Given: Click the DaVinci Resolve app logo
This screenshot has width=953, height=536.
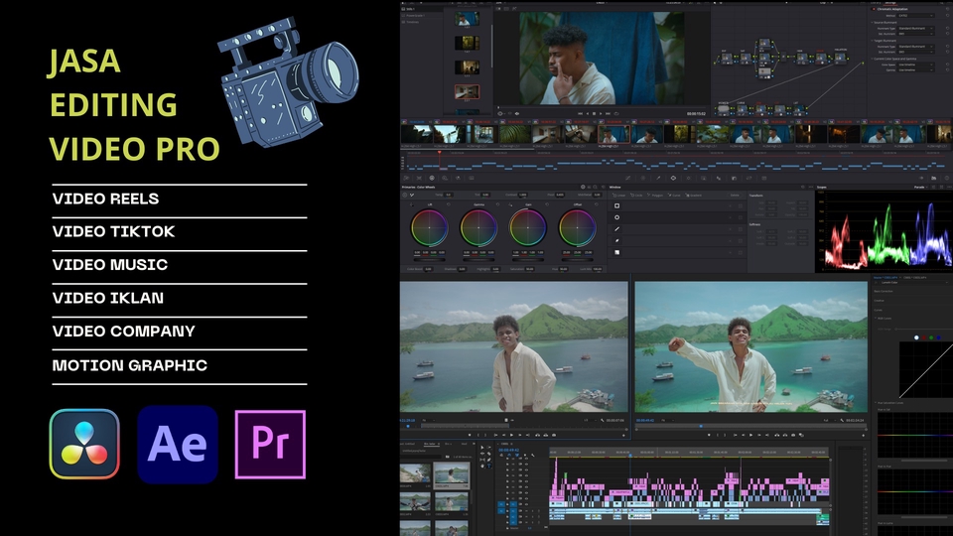Looking at the screenshot, I should 84,445.
